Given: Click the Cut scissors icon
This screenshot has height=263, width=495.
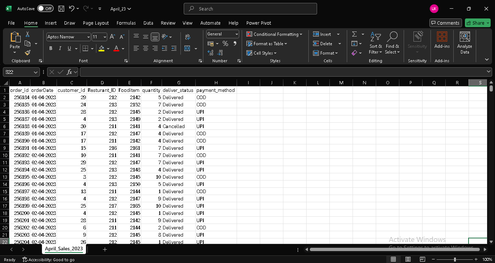Looking at the screenshot, I should pyautogui.click(x=28, y=34).
